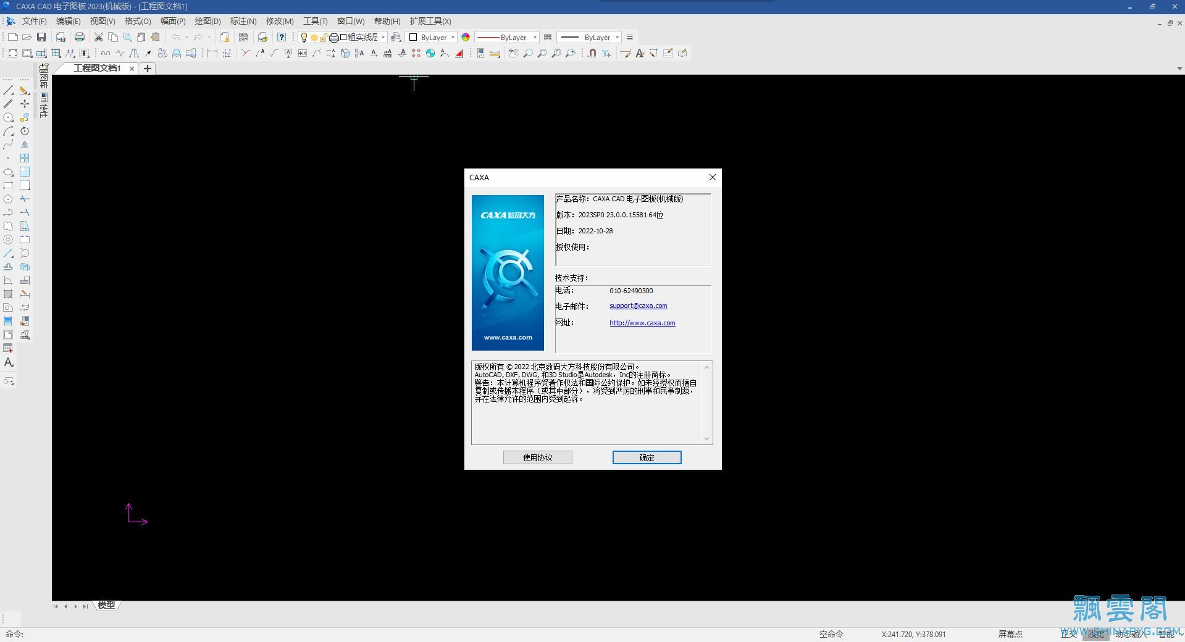The width and height of the screenshot is (1185, 642).
Task: Click the Undo arrow icon
Action: [177, 37]
